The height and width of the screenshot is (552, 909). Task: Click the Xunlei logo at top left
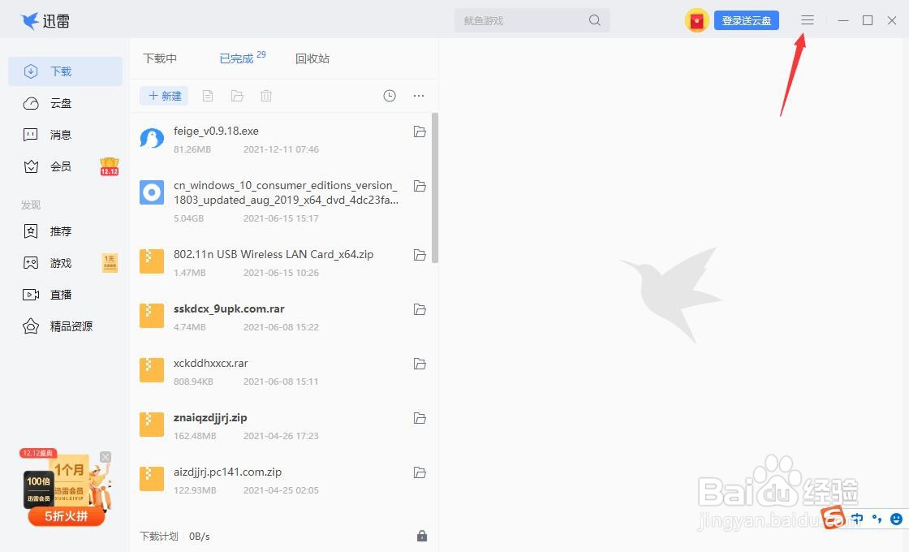(45, 21)
